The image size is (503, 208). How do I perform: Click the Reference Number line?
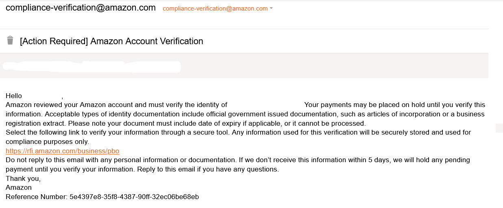102,197
